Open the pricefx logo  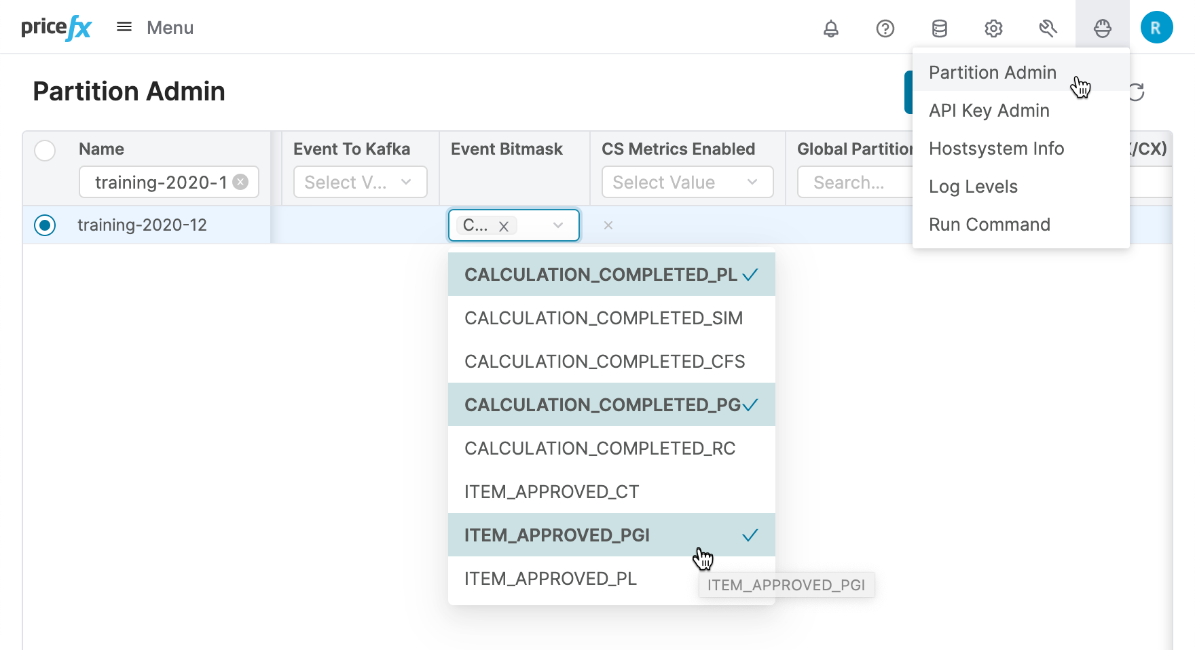pos(56,26)
